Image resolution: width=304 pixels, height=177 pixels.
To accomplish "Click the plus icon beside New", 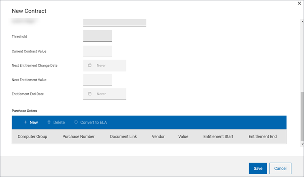I will [x=25, y=122].
